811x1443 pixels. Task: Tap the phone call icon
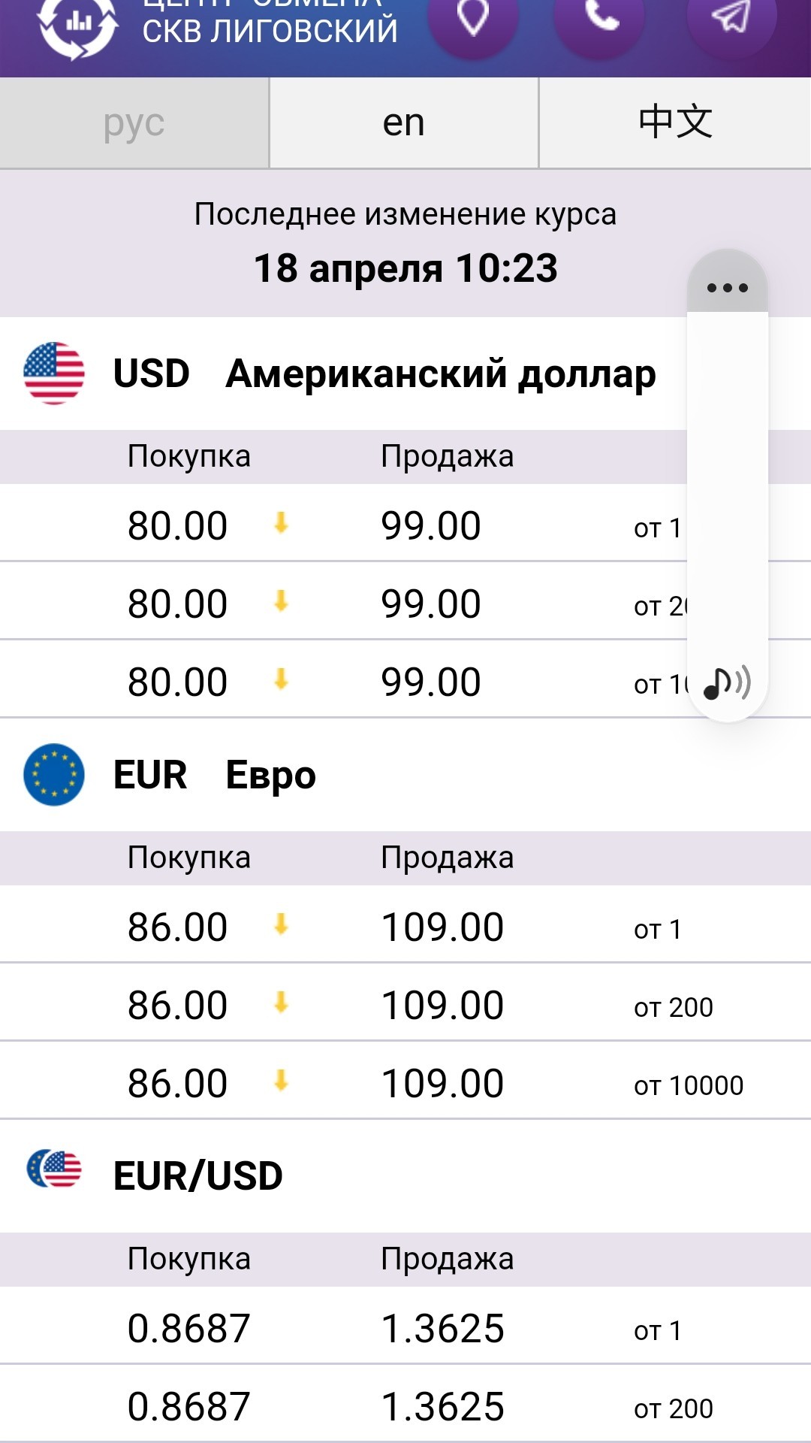point(599,17)
